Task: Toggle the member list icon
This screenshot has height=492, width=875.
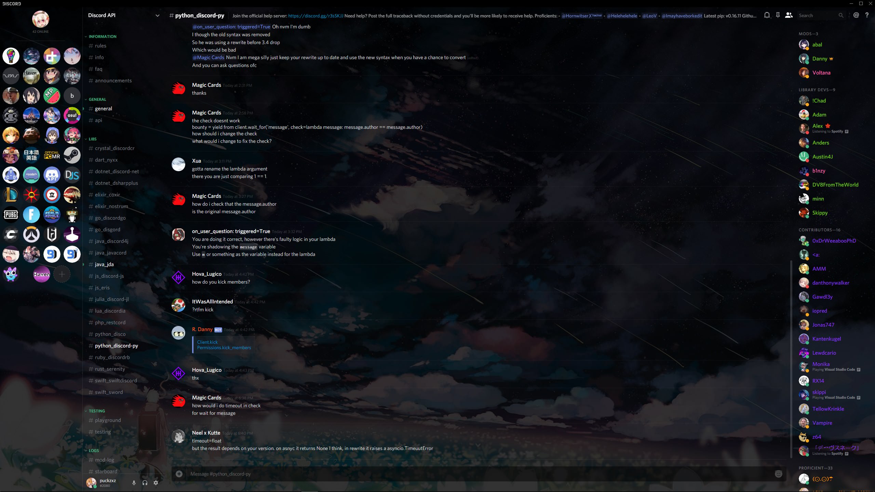Action: coord(789,15)
